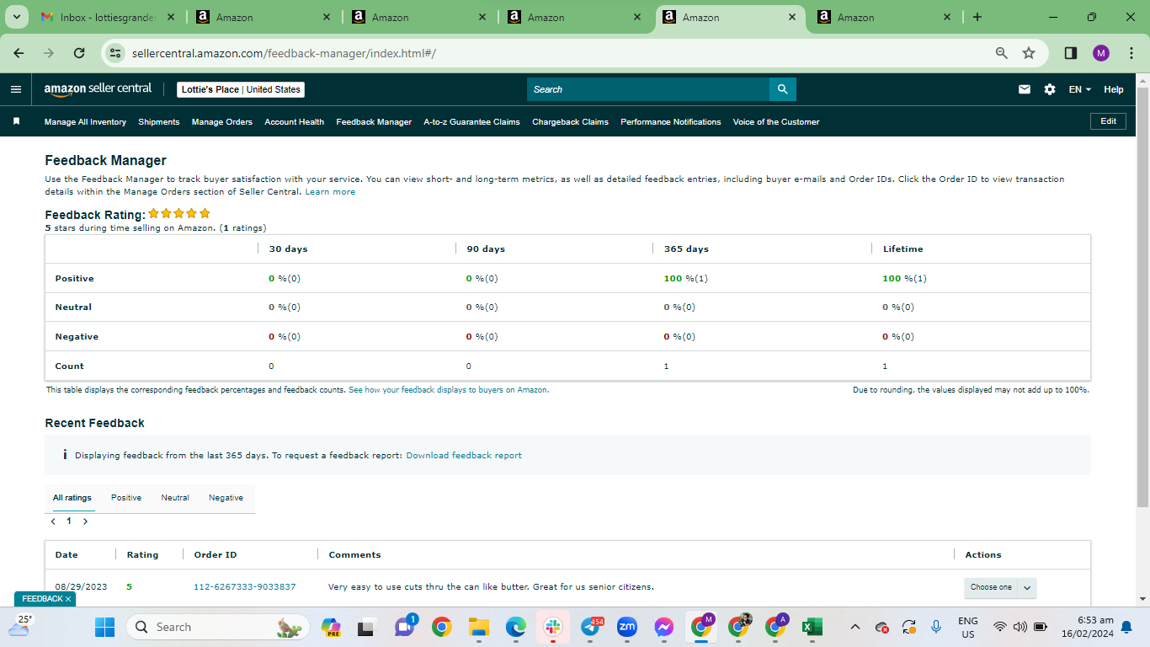
Task: Open the Teams Chat taskbar icon
Action: (405, 627)
